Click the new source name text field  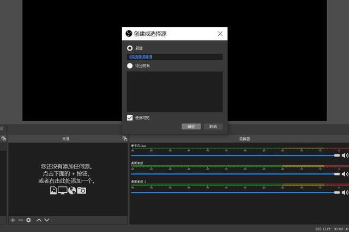pos(174,57)
